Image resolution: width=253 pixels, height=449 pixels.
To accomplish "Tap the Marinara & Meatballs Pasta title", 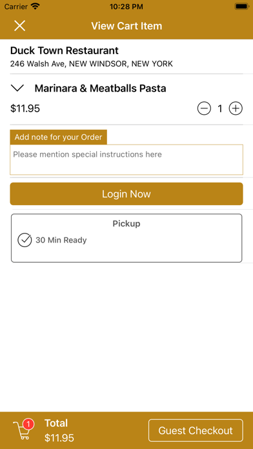I will coord(100,88).
